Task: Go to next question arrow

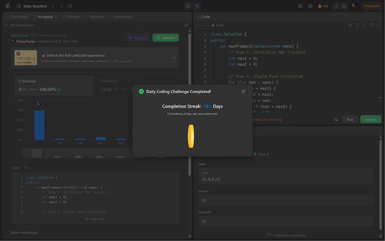Action: [62, 6]
